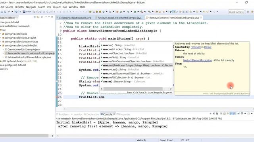Switch to the Javadoc tab
Screen dimensions: 254x142
77,114
